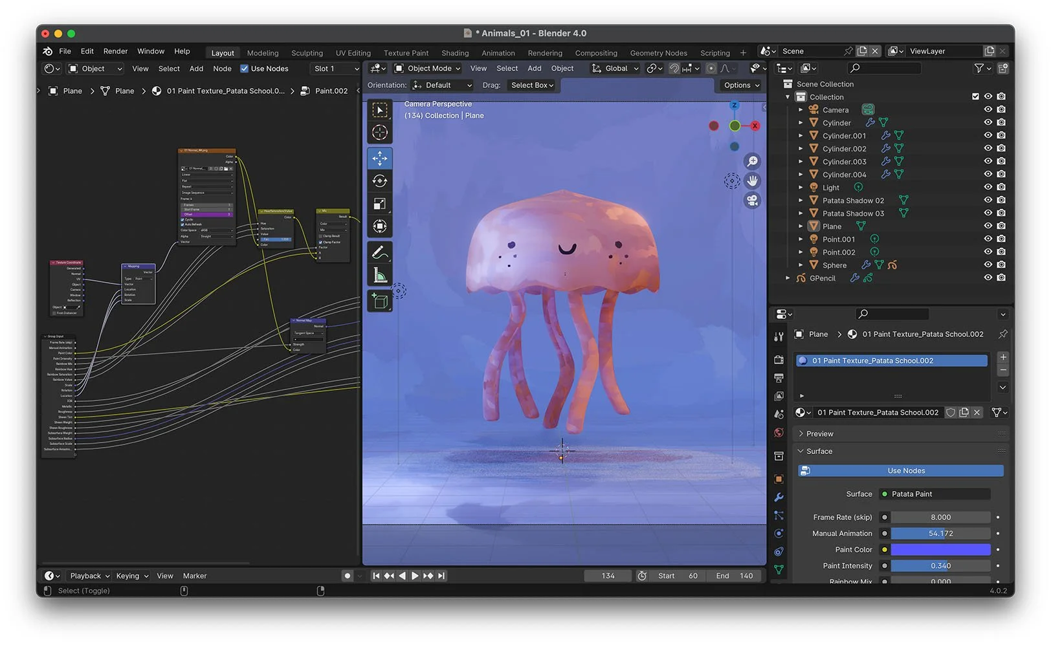The height and width of the screenshot is (645, 1051).
Task: Click the current frame field showing 134
Action: [608, 576]
